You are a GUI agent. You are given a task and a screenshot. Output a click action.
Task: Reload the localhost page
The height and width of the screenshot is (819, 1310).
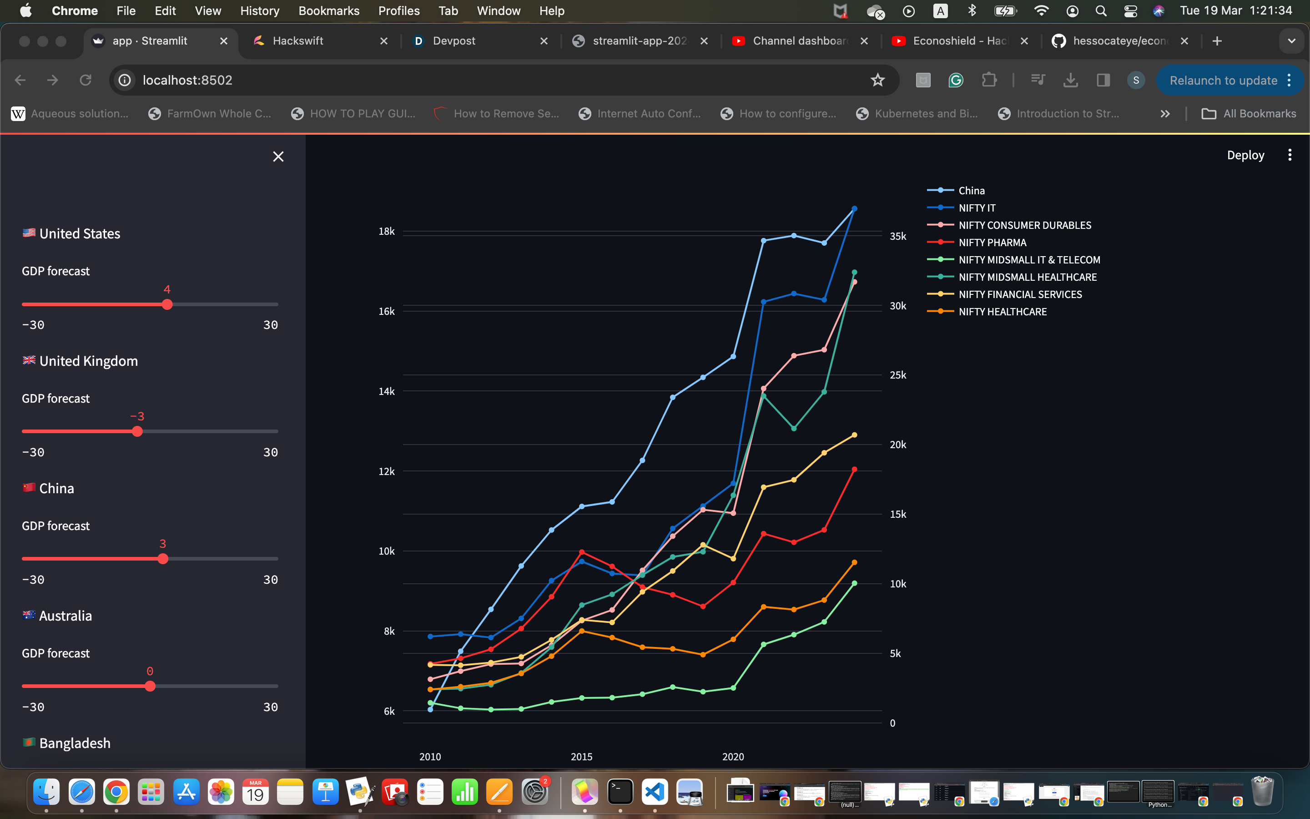(86, 80)
